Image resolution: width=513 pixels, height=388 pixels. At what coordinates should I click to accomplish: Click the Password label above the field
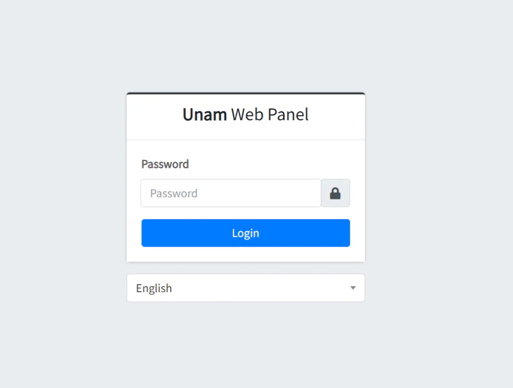[x=165, y=164]
